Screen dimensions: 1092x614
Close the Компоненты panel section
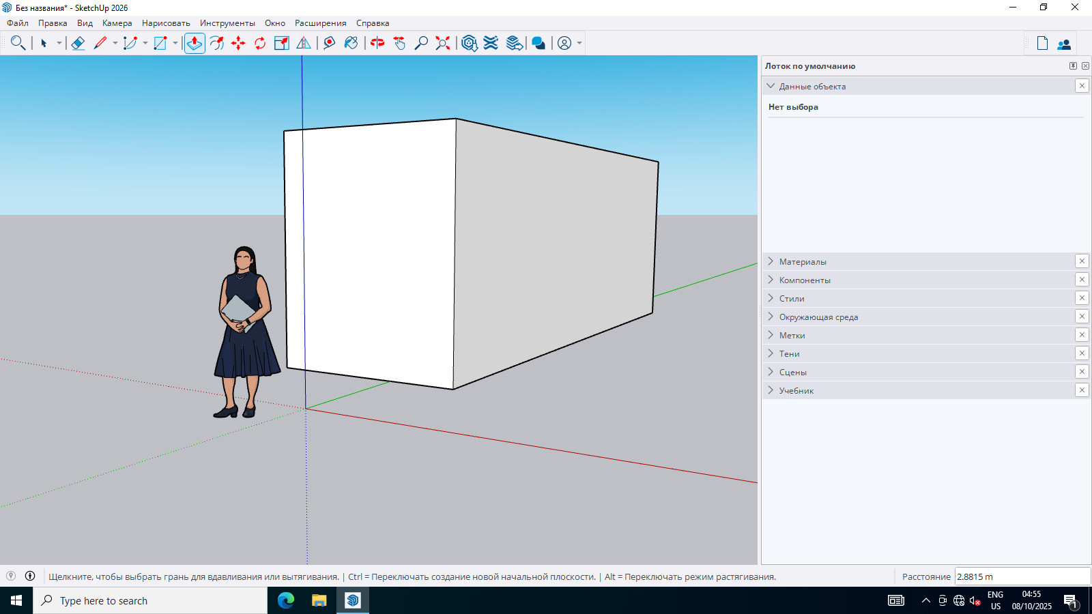[x=1082, y=280]
